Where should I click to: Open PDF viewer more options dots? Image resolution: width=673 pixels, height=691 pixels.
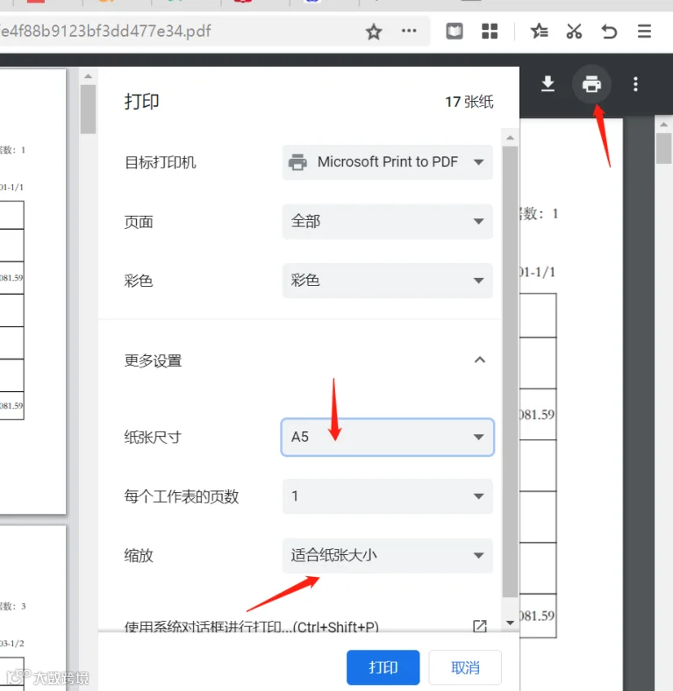point(635,83)
